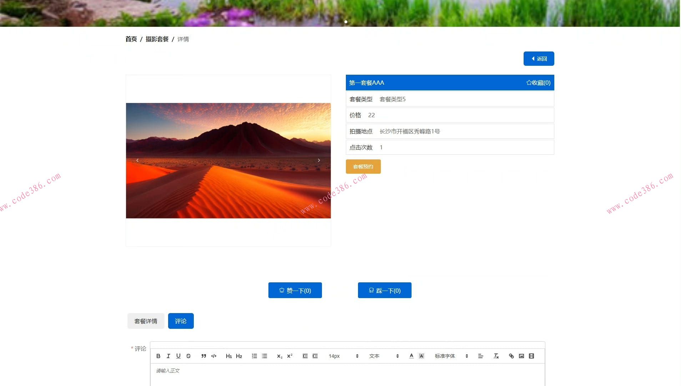Insert an ordered list in the editor
The width and height of the screenshot is (681, 386).
click(x=254, y=356)
